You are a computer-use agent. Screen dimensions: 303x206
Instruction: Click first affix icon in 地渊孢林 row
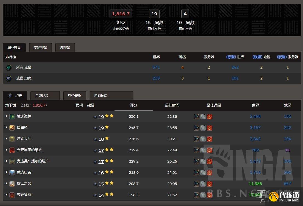tap(196, 117)
